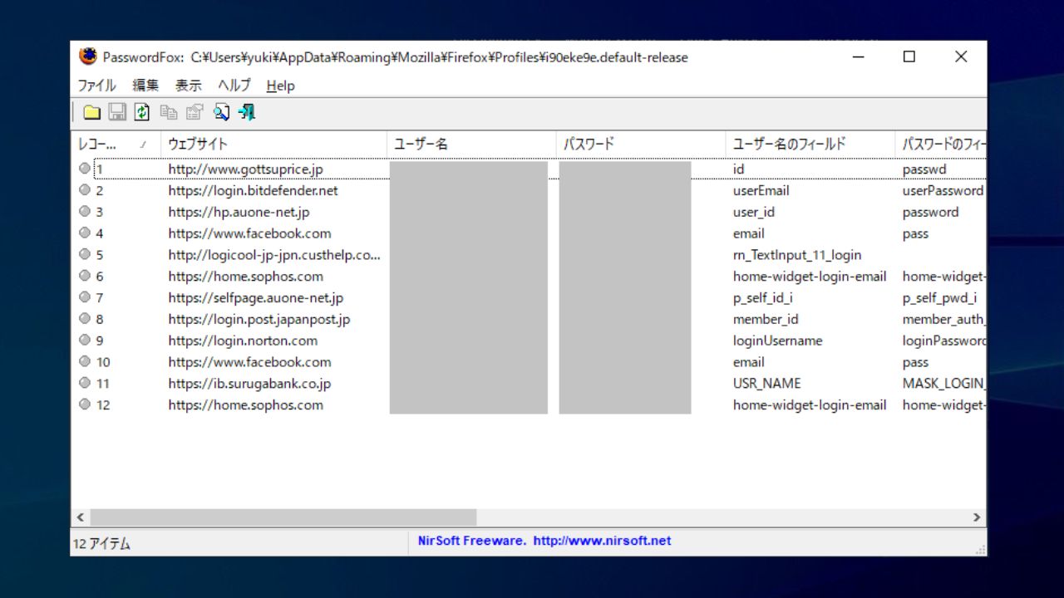Click the PasswordFox title bar logo
This screenshot has height=598, width=1064.
coord(87,56)
